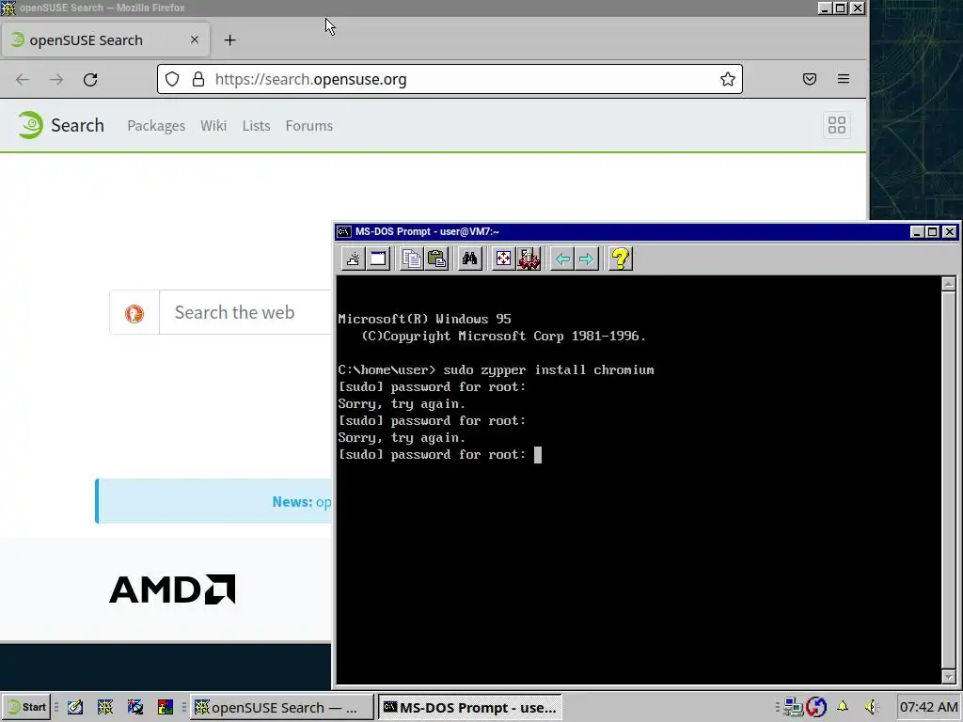Click the shield tracking protection icon
This screenshot has height=722, width=963.
172,79
